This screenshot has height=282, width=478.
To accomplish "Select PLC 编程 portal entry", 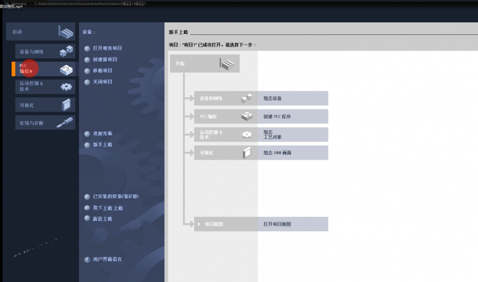I will click(45, 69).
